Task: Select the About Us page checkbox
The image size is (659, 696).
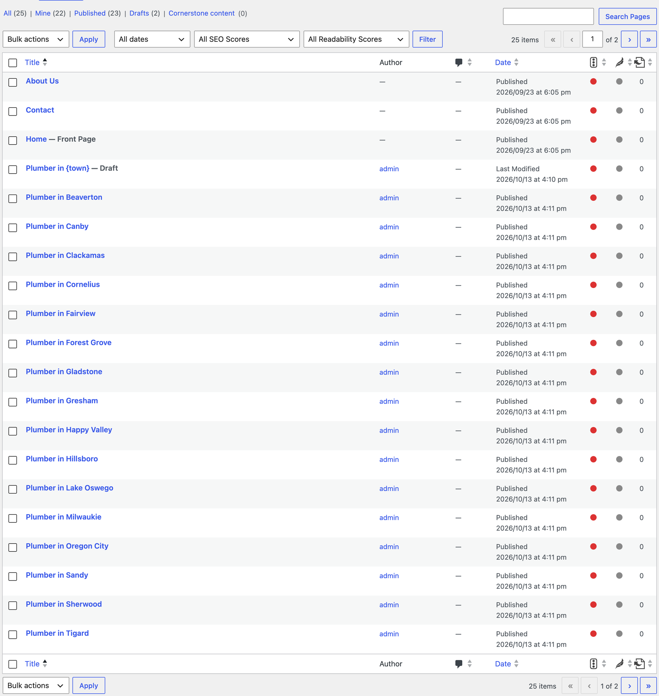Action: coord(13,83)
